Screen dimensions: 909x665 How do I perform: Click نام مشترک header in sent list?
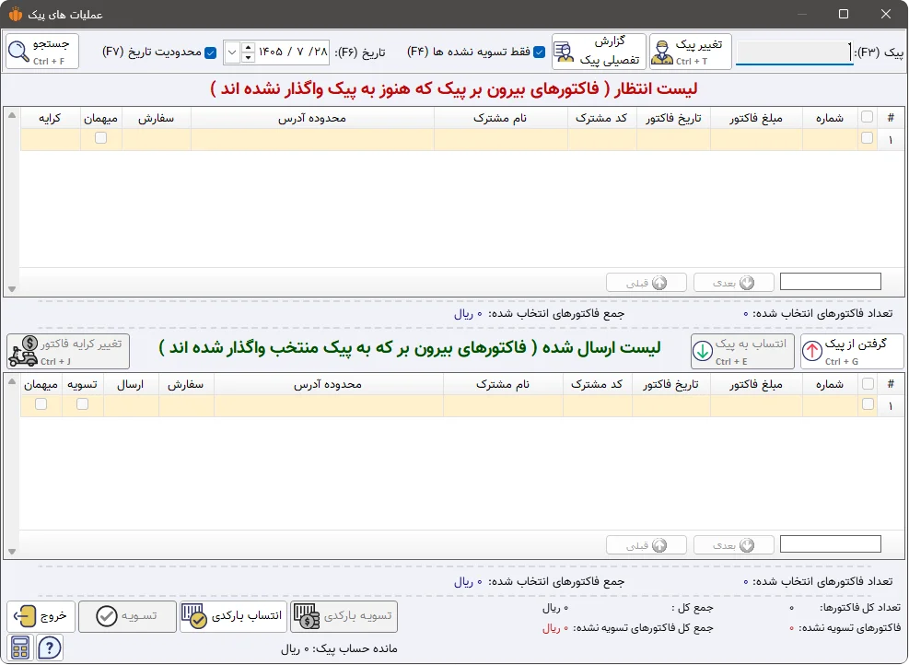coord(503,385)
